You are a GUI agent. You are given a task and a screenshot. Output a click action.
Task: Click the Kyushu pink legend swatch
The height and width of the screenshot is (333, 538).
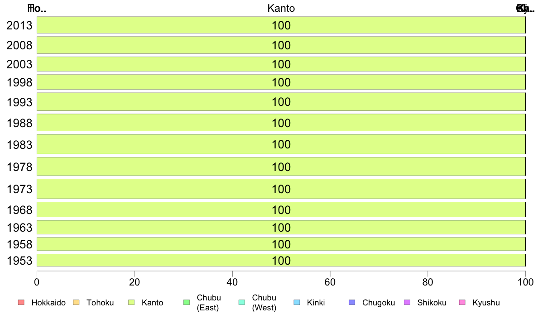pos(462,302)
